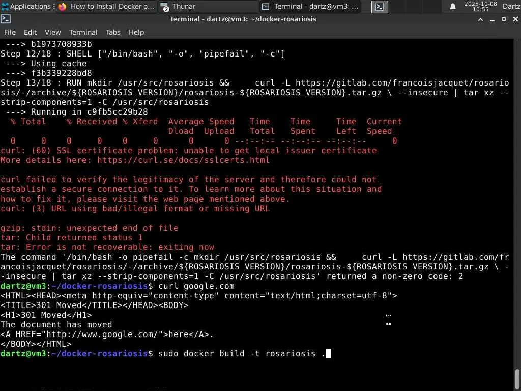
Task: Click the 'f3b339228bd8' layer hash
Action: click(x=61, y=73)
